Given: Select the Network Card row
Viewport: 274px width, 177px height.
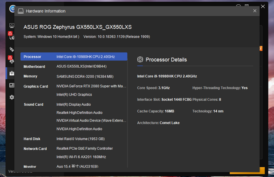Looking at the screenshot, I should click(74, 148).
